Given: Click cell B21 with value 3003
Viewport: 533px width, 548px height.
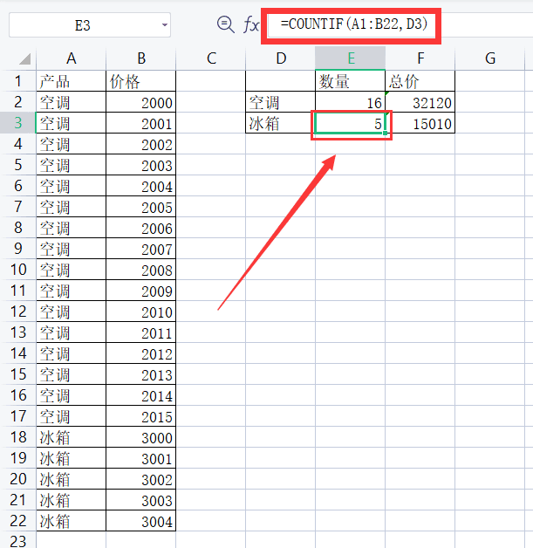Looking at the screenshot, I should pyautogui.click(x=141, y=500).
